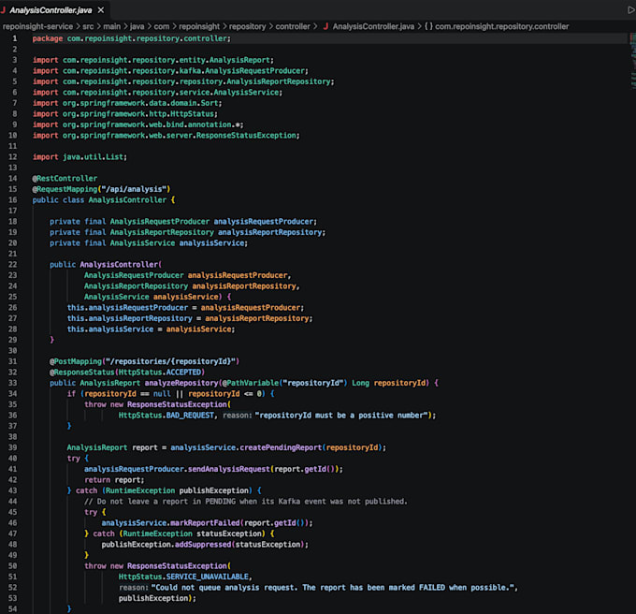Click sendAnalysisRequest method call
The height and width of the screenshot is (614, 636).
pyautogui.click(x=229, y=469)
